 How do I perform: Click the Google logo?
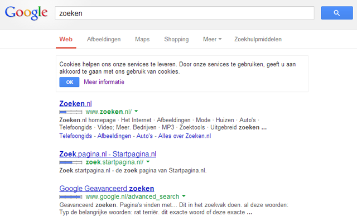[26, 13]
